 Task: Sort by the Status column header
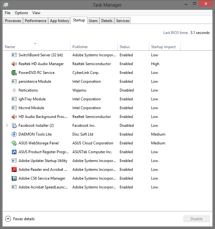click(133, 47)
